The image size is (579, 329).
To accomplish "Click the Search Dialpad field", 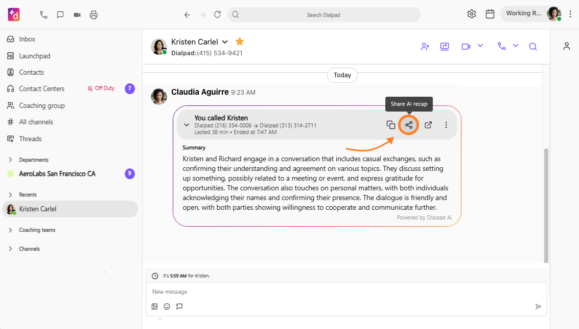I will (x=324, y=15).
